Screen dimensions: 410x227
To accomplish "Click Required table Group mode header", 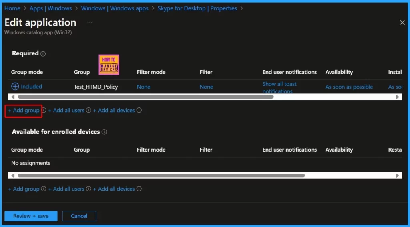I will tap(27, 72).
